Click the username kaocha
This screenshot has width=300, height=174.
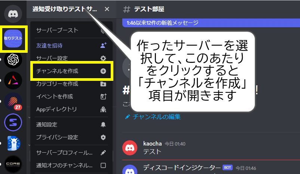click(x=152, y=144)
